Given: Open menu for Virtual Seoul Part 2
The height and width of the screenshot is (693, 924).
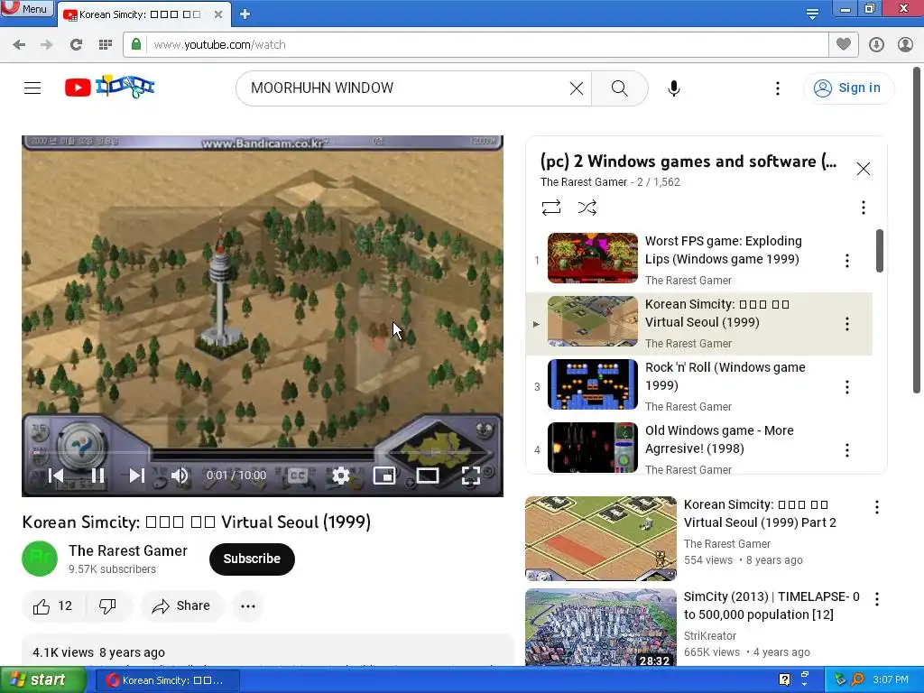Looking at the screenshot, I should [877, 507].
